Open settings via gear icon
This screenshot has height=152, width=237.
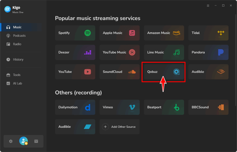coord(11,141)
